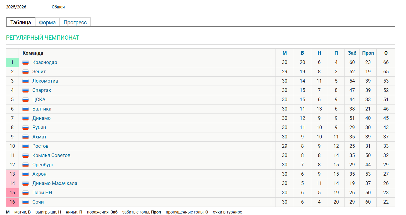406x215 pixels.
Task: Open the Балтика team link
Action: pos(42,109)
